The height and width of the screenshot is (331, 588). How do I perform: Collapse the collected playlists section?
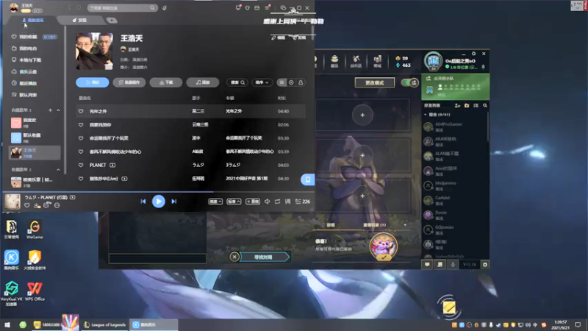click(x=58, y=170)
